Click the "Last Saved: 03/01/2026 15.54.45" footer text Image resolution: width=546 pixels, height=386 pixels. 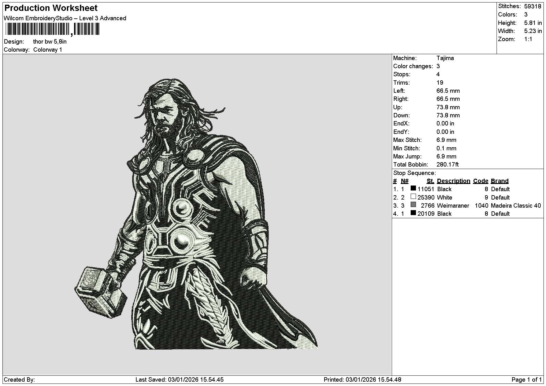180,380
